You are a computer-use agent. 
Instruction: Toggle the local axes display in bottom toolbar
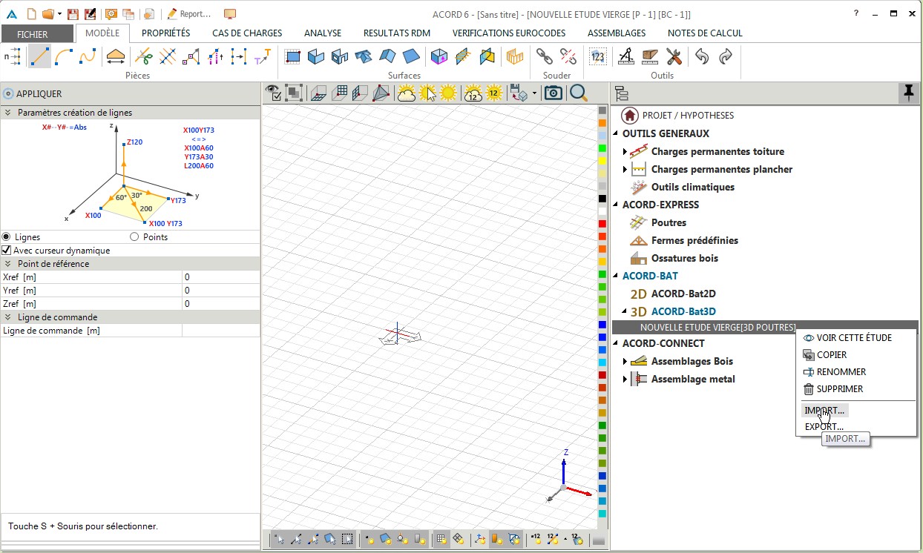[479, 540]
